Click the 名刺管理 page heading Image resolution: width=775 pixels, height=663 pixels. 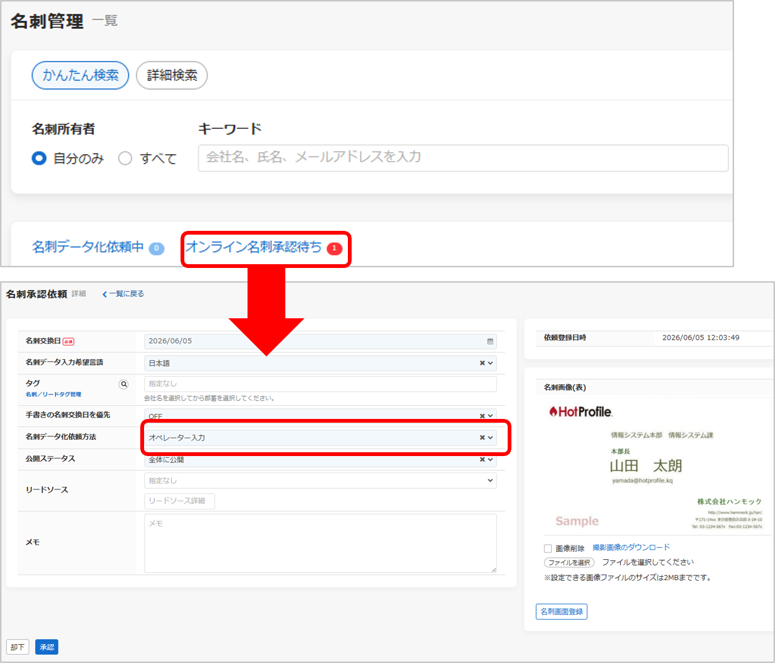47,21
